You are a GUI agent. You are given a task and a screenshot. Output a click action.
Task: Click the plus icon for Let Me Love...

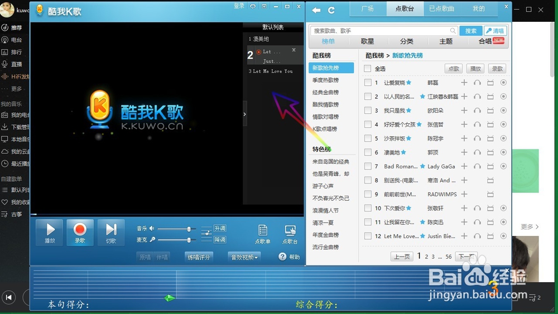(464, 236)
